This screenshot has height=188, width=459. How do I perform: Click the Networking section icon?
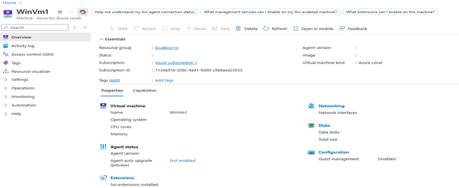311,106
